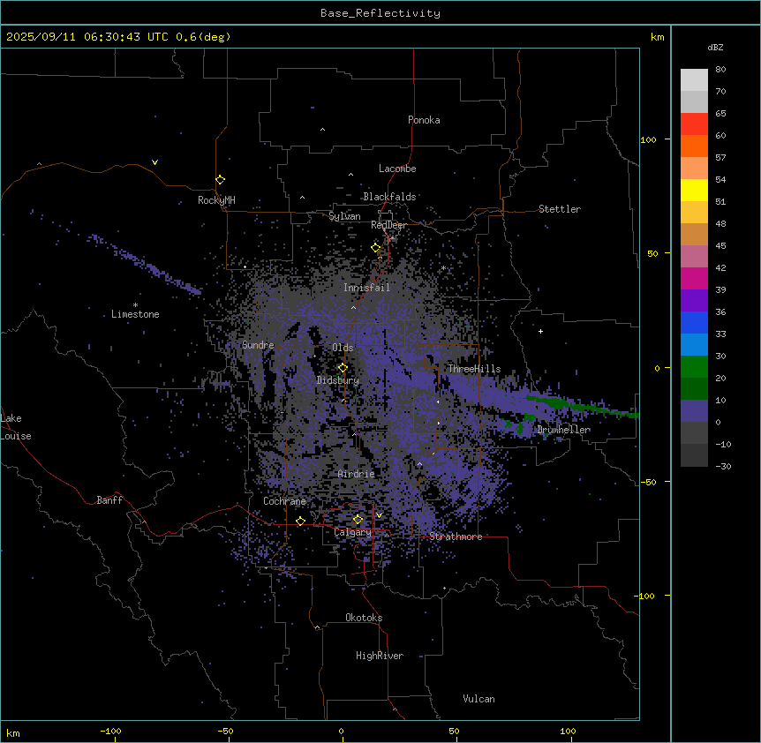Select the yellow diamond marker below Cochrane
The width and height of the screenshot is (761, 743).
[x=300, y=522]
